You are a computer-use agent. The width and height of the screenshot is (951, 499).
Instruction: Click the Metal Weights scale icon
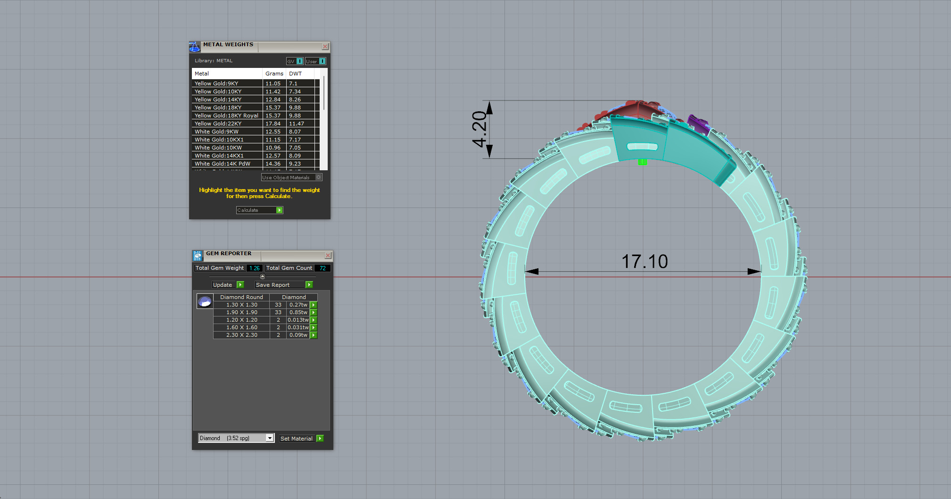[x=195, y=47]
